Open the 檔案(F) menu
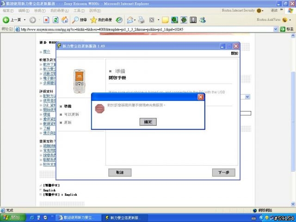The width and height of the screenshot is (296, 222). [8, 11]
